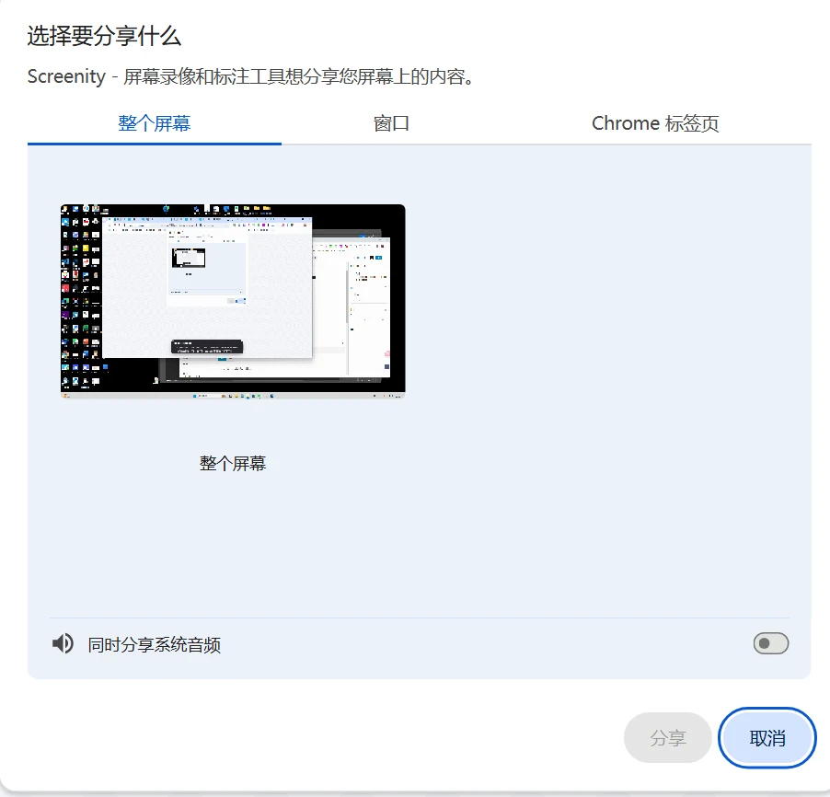Enable the system audio sharing switch
Image resolution: width=830 pixels, height=797 pixels.
point(770,643)
